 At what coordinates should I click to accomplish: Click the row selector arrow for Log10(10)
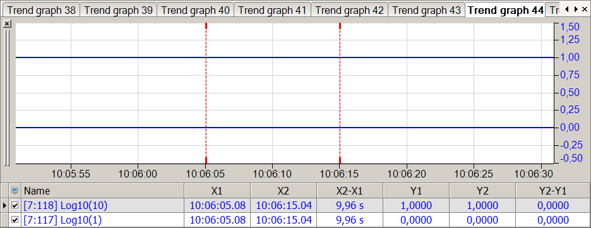point(5,205)
